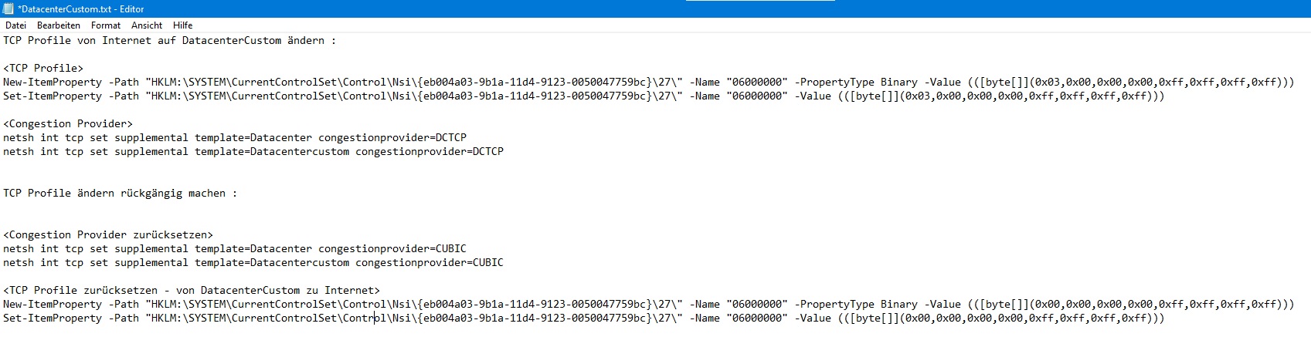Place cursor in 'TCP Profile ändern rückgängig machen' line
This screenshot has height=337, width=1311.
tap(120, 193)
